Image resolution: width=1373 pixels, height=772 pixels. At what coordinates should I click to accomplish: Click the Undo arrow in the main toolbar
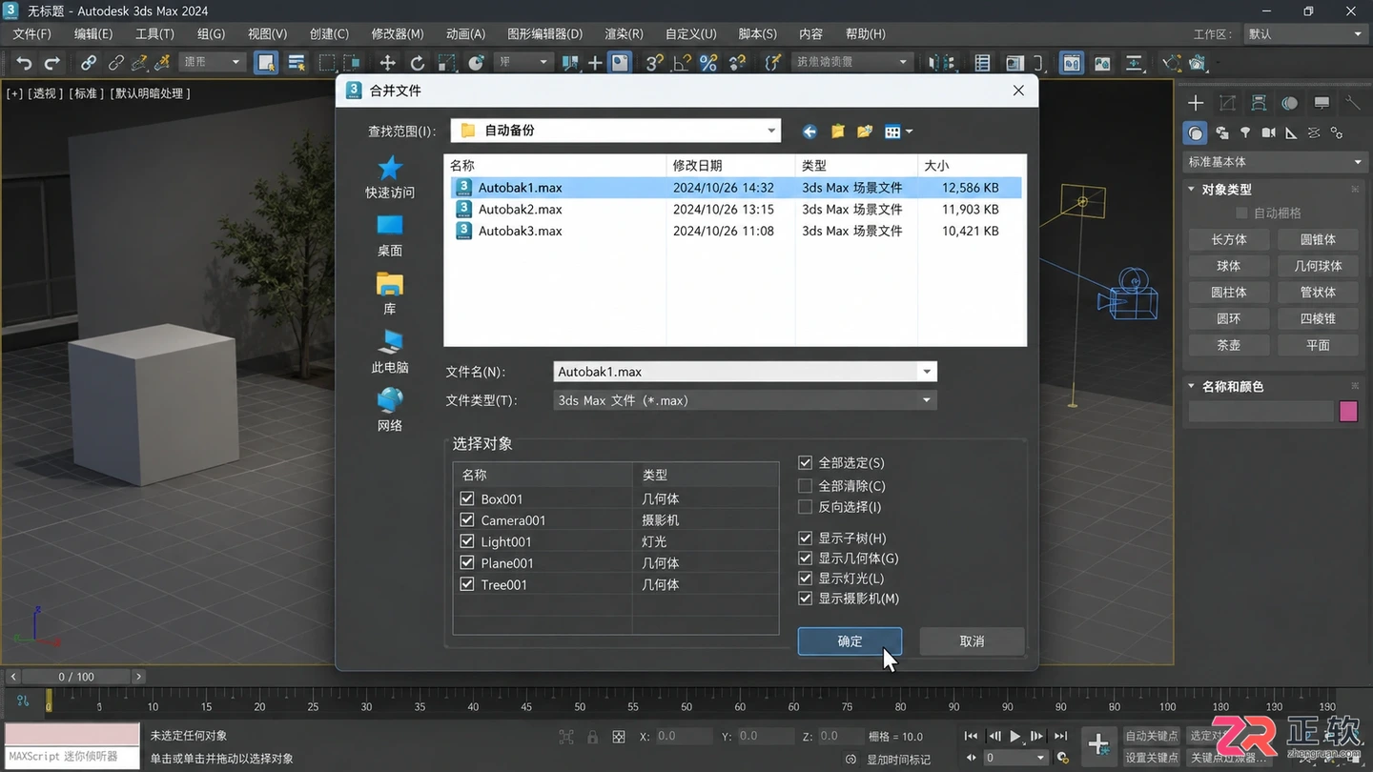(24, 63)
